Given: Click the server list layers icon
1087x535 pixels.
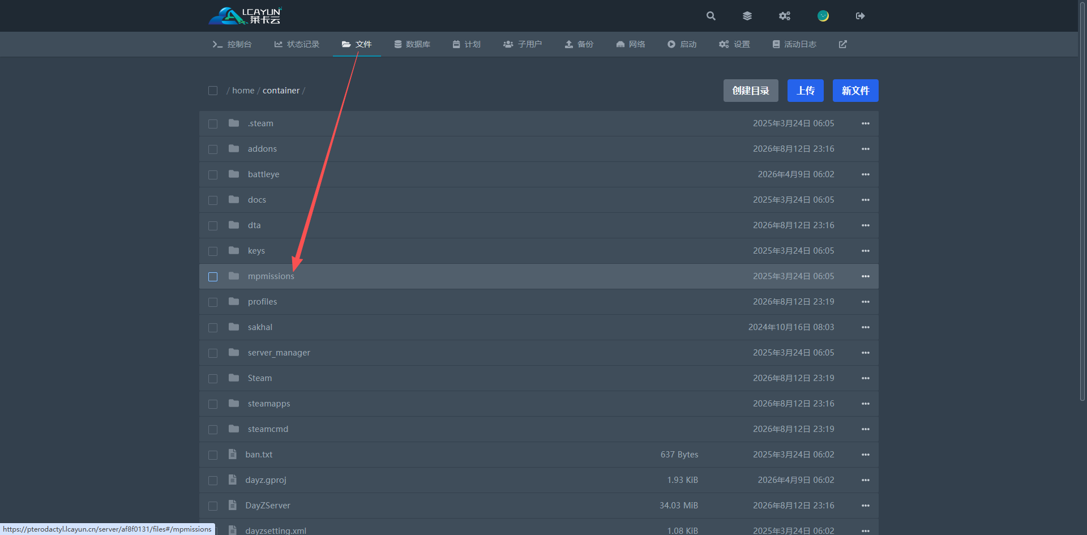Looking at the screenshot, I should click(x=747, y=16).
